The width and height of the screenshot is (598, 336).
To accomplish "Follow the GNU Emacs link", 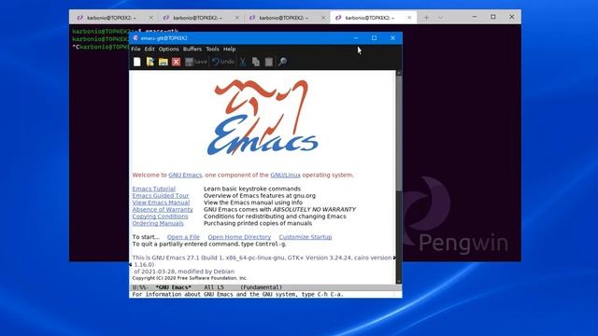I will (185, 175).
